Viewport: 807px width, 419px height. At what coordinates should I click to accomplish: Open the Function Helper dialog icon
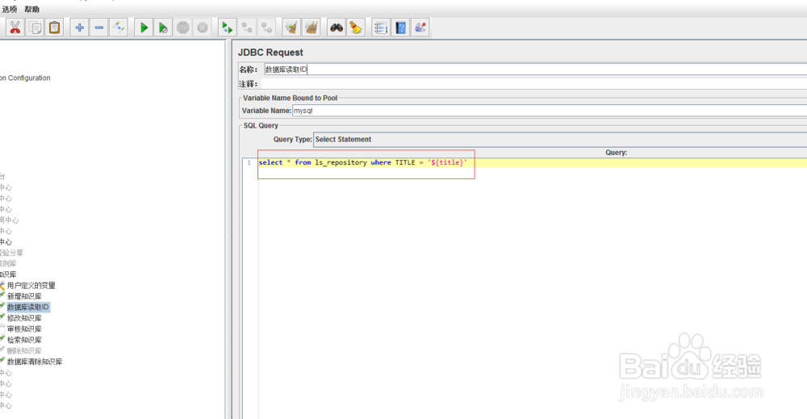pos(381,27)
